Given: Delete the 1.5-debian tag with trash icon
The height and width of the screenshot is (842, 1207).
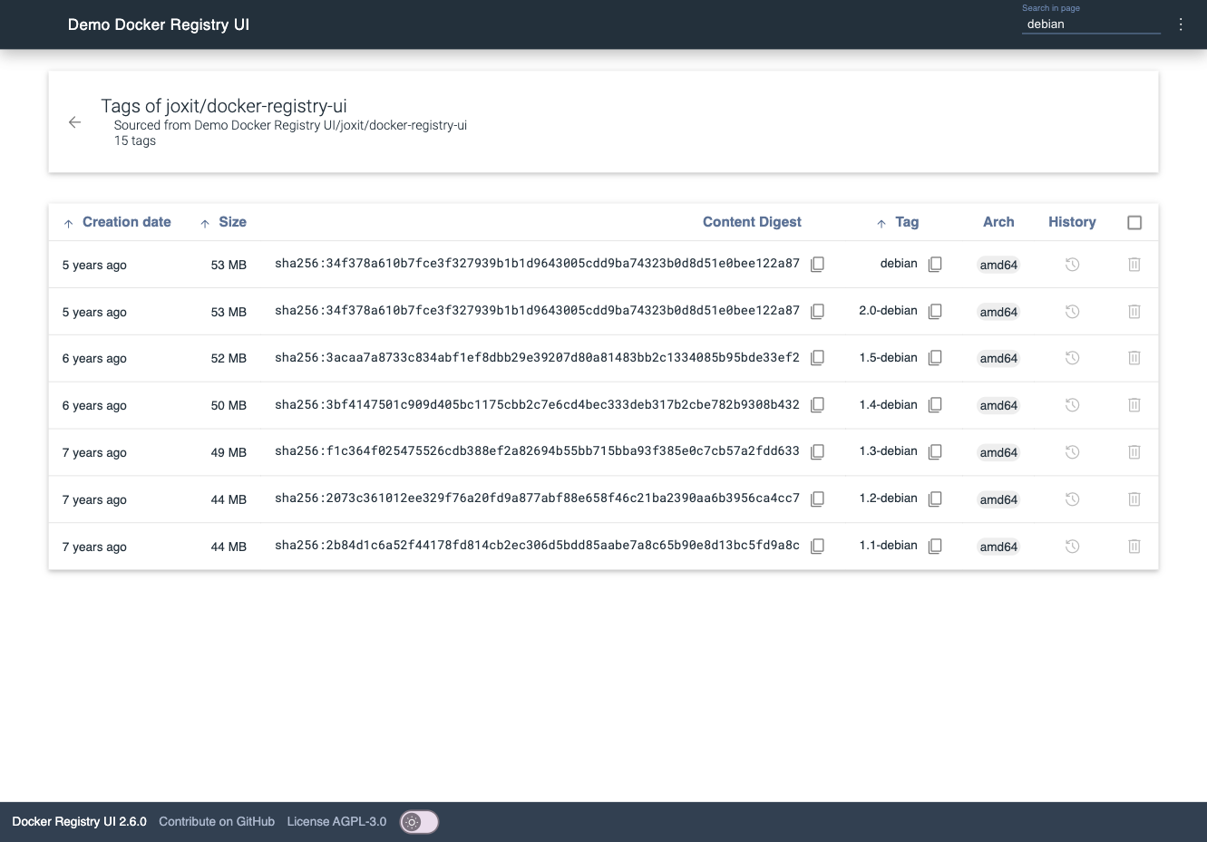Looking at the screenshot, I should tap(1134, 358).
